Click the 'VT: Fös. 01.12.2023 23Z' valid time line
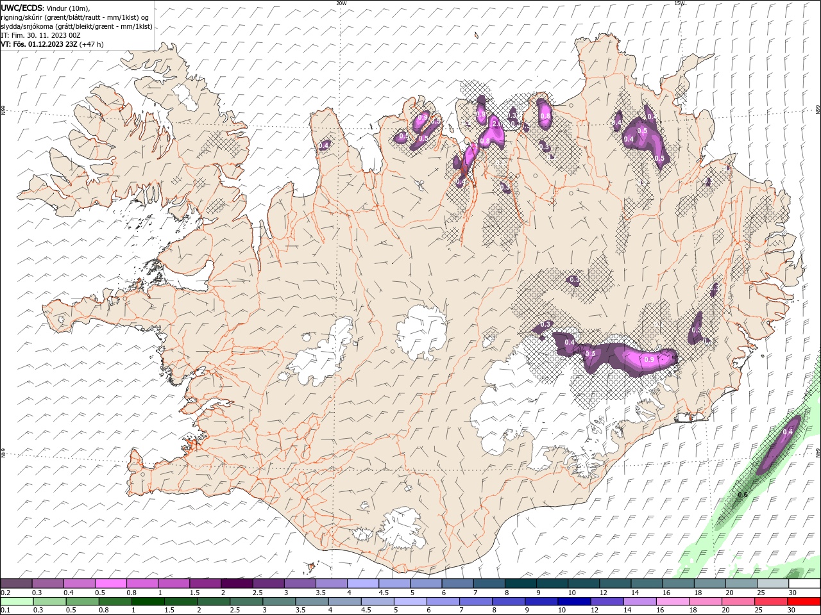 tap(39, 44)
